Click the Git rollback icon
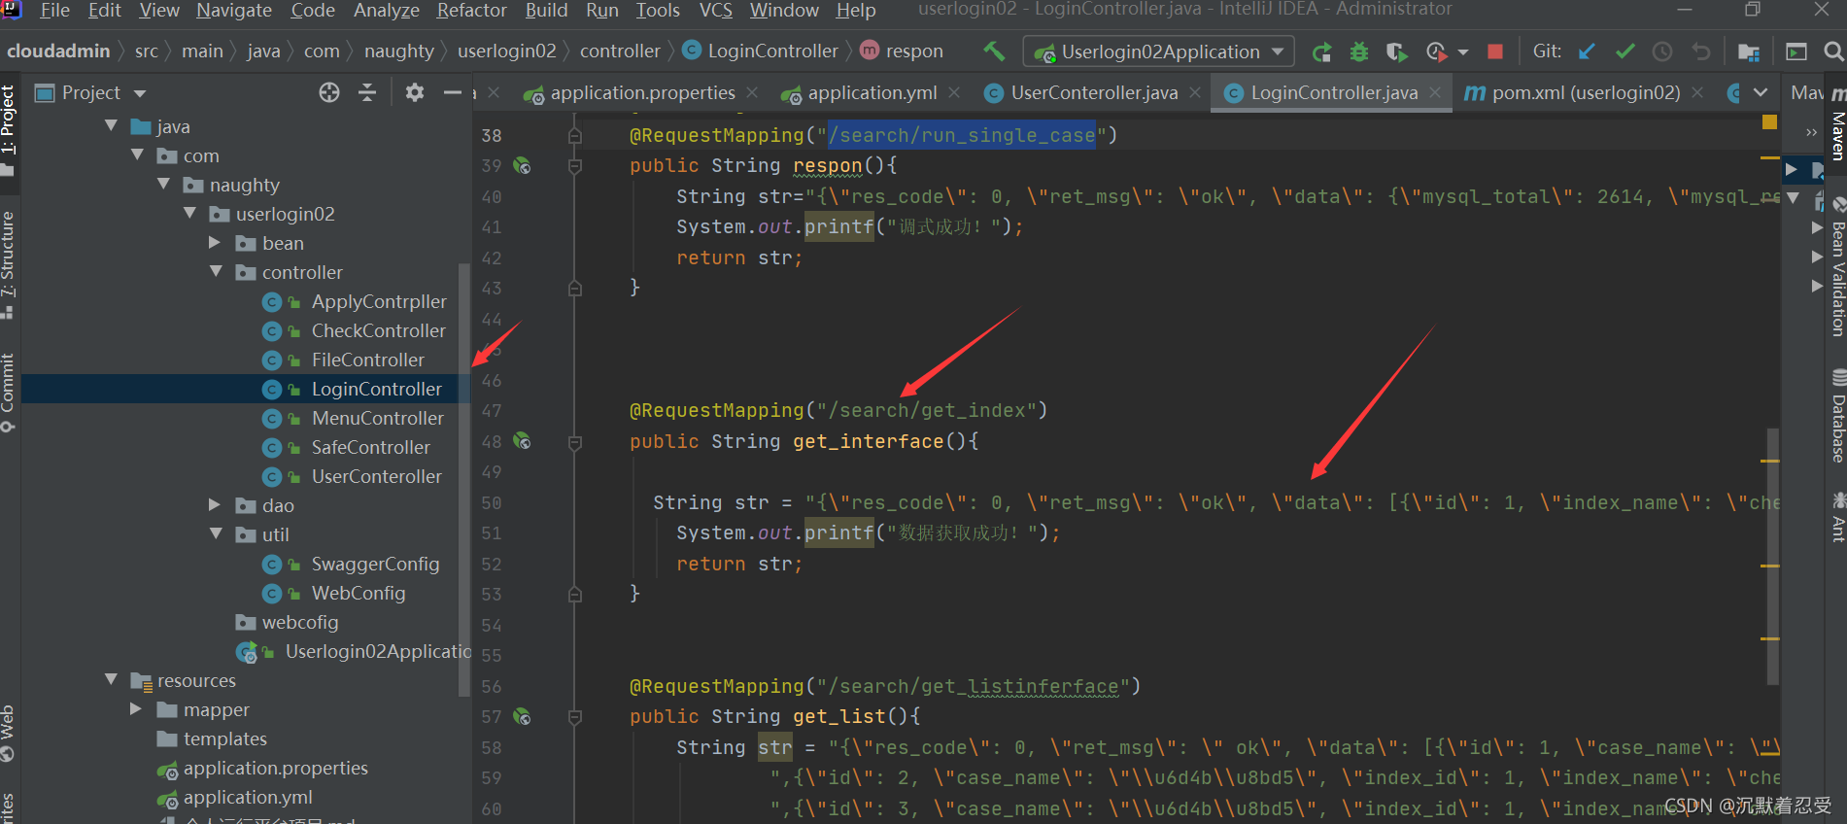 pos(1700,51)
